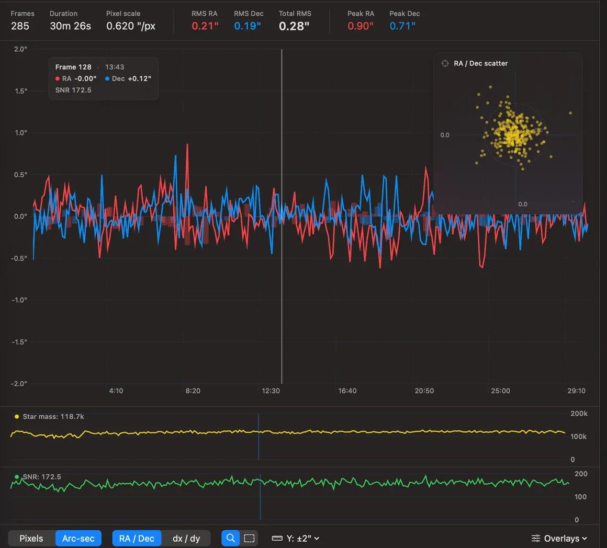This screenshot has width=607, height=548.
Task: Click the 13:43 timestamp in tooltip
Action: [115, 67]
